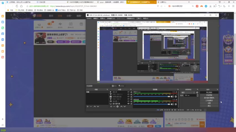The image size is (236, 132).
Task: Open Controls dock panel options icon
Action: coord(217,89)
